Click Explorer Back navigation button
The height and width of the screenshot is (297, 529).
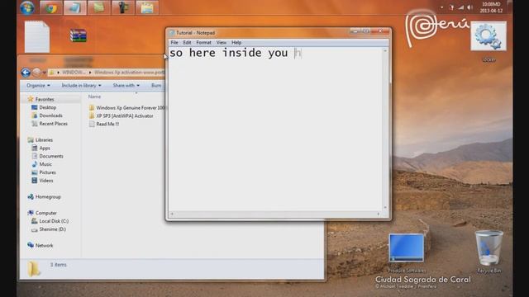click(x=26, y=73)
